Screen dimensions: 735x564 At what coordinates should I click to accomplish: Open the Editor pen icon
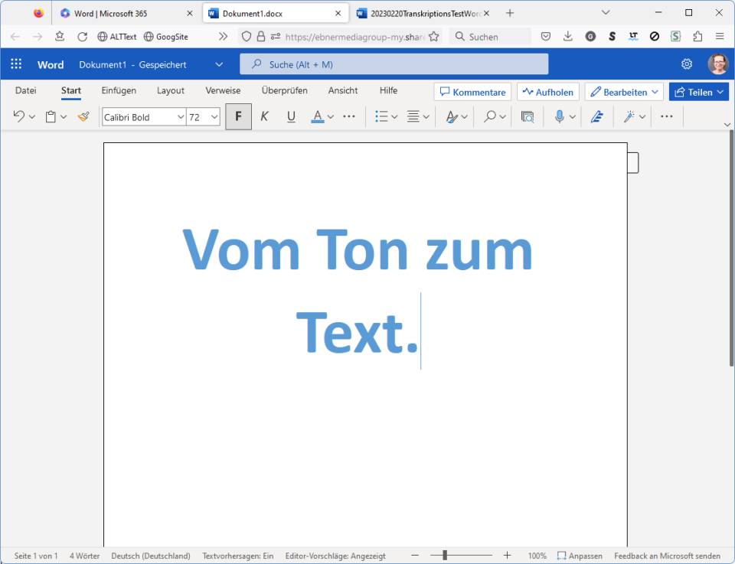597,117
